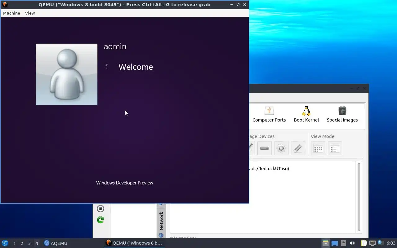Click the eject removable media tray icon
The image size is (397, 248).
point(343,243)
